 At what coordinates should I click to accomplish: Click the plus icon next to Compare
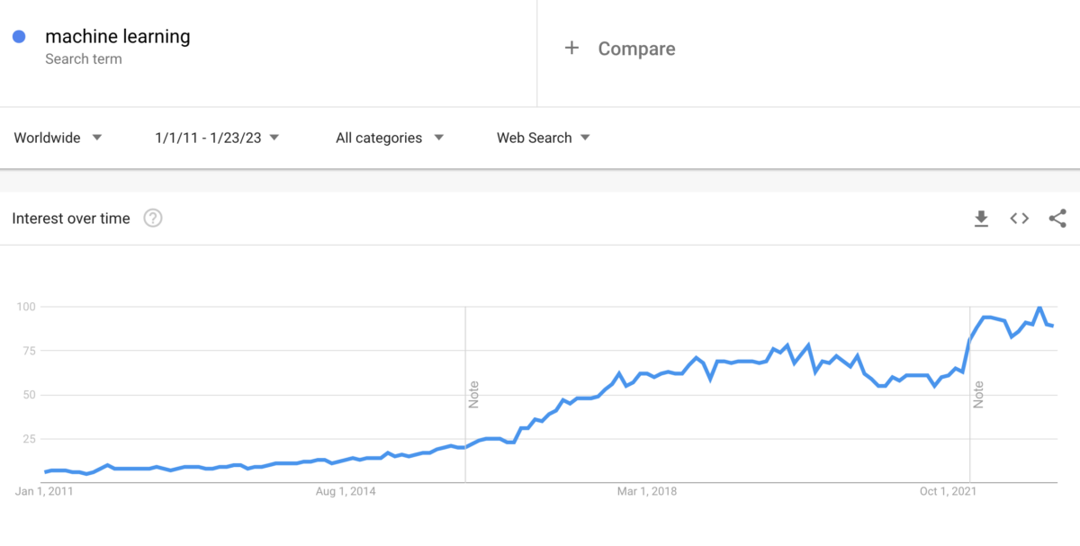(572, 48)
